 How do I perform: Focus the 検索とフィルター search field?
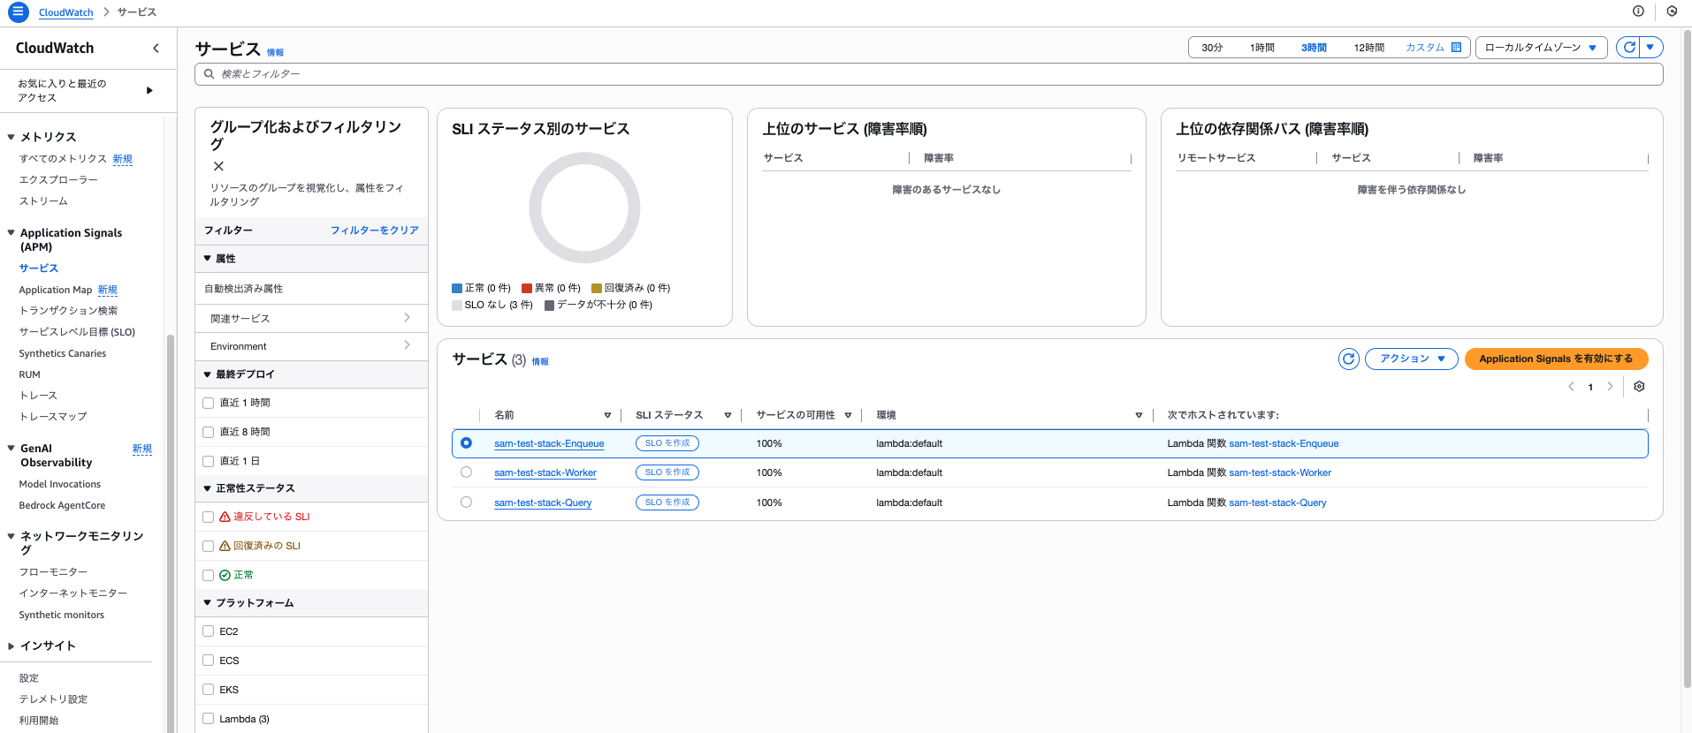(x=928, y=74)
